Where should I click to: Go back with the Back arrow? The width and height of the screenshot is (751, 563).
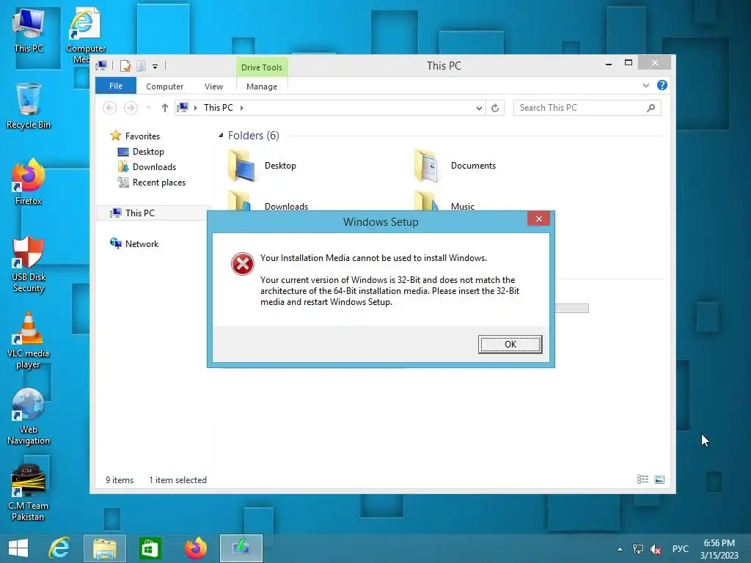[x=110, y=108]
